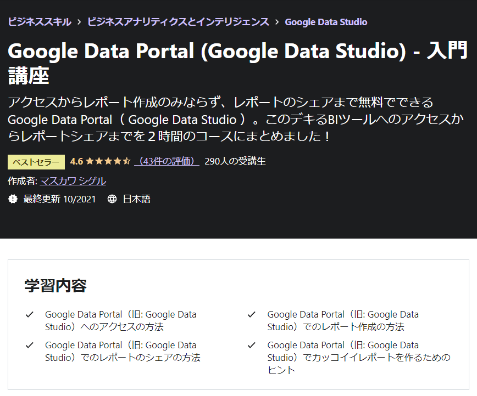Open the ビジネススキル breadcrumb link
477x396 pixels.
pyautogui.click(x=40, y=22)
